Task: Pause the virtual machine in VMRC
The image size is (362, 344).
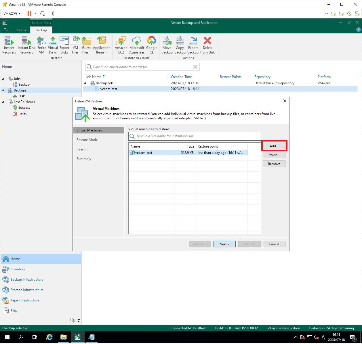Action: [x=29, y=13]
